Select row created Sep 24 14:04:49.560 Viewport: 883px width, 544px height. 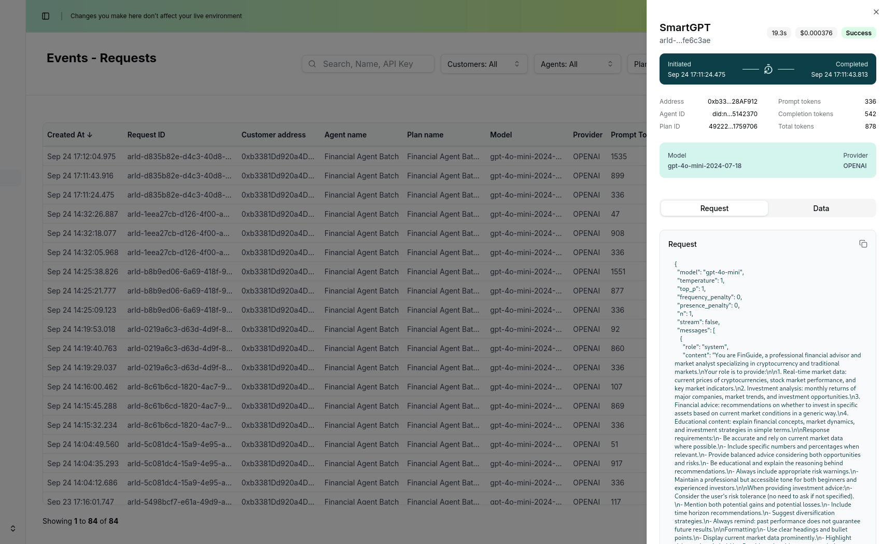click(x=345, y=444)
